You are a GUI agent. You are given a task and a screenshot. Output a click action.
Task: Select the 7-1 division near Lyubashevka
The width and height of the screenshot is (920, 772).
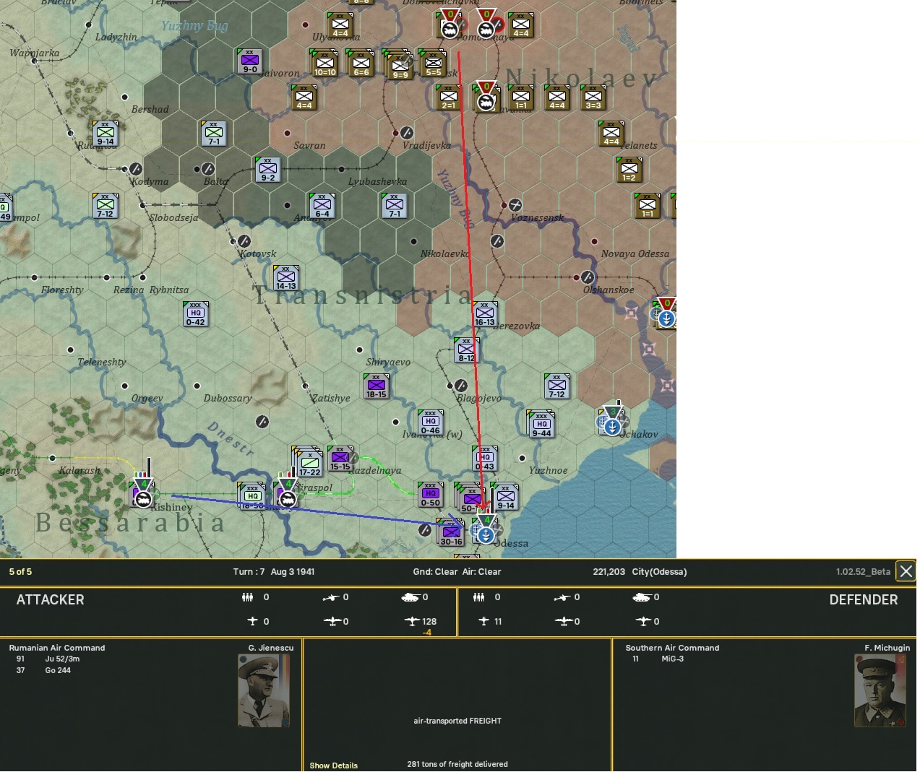pyautogui.click(x=395, y=206)
